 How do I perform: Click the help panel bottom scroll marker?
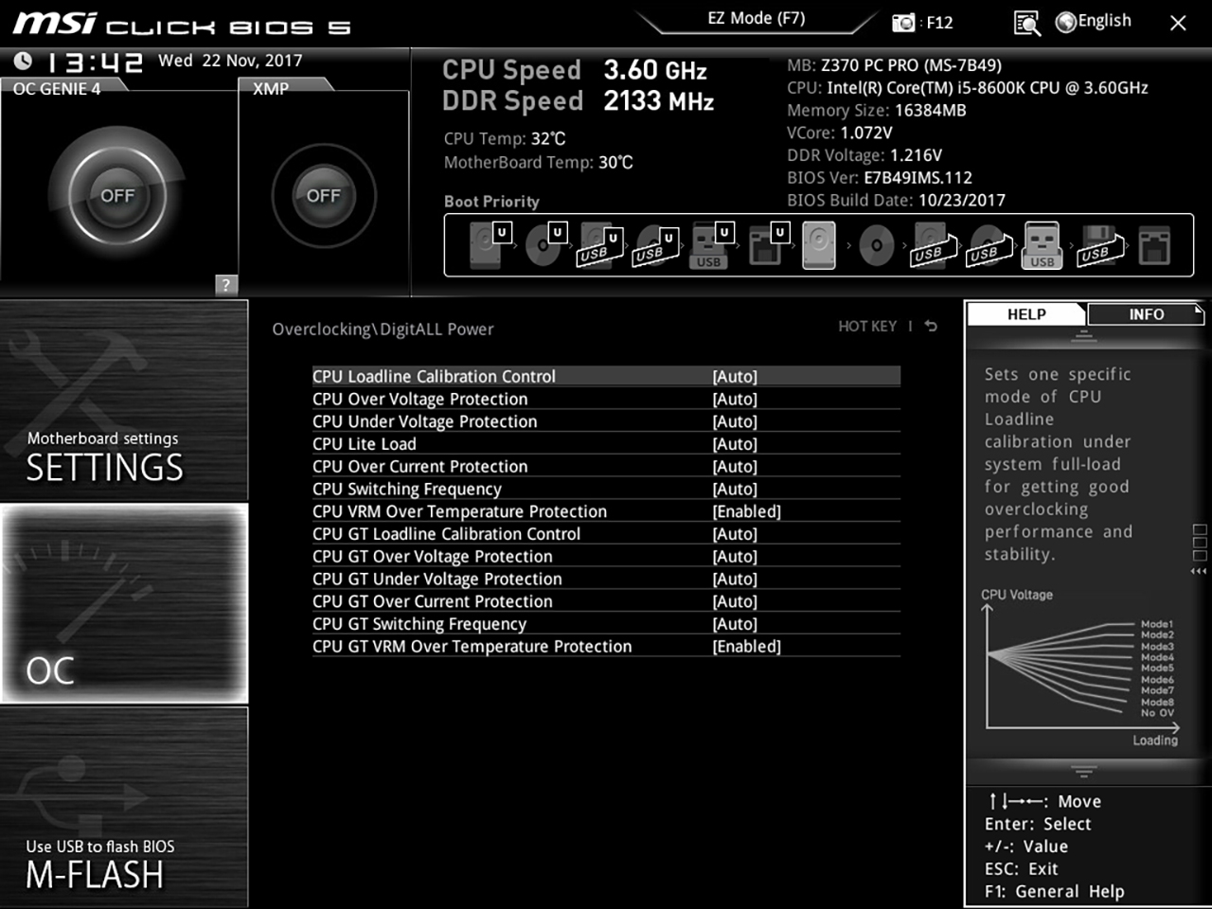[x=1084, y=771]
